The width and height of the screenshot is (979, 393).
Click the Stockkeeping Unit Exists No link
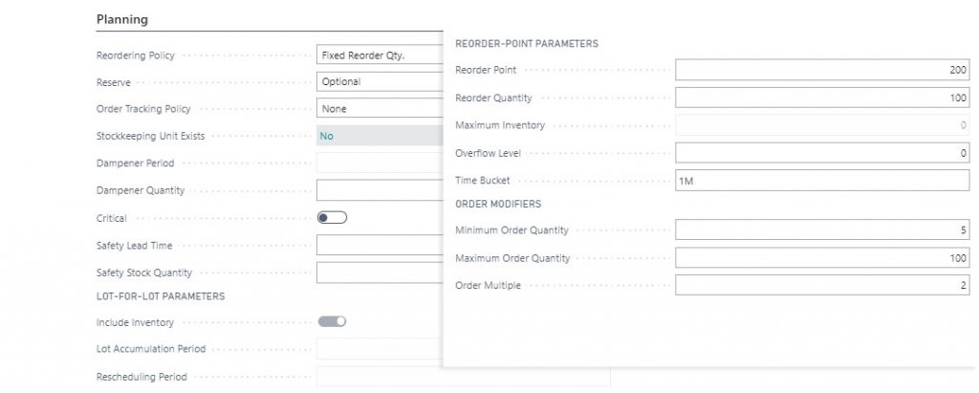point(327,136)
